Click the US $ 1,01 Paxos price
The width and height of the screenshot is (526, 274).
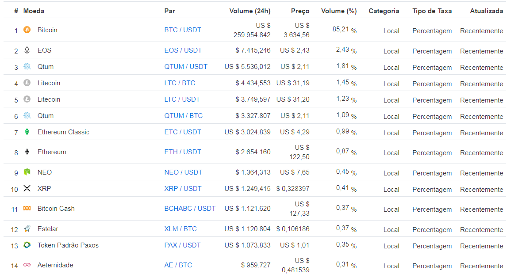(295, 245)
